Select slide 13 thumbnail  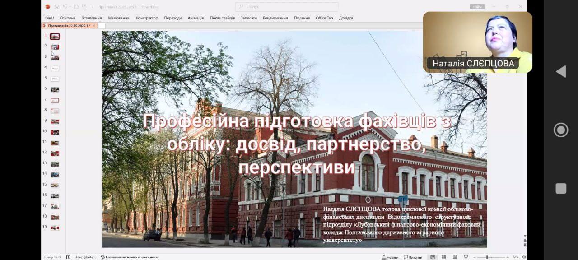point(55,164)
